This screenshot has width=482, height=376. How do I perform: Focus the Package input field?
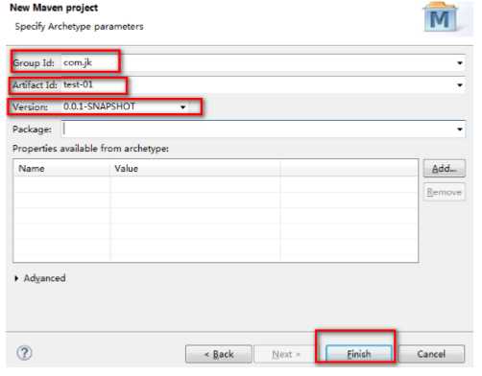pyautogui.click(x=263, y=129)
